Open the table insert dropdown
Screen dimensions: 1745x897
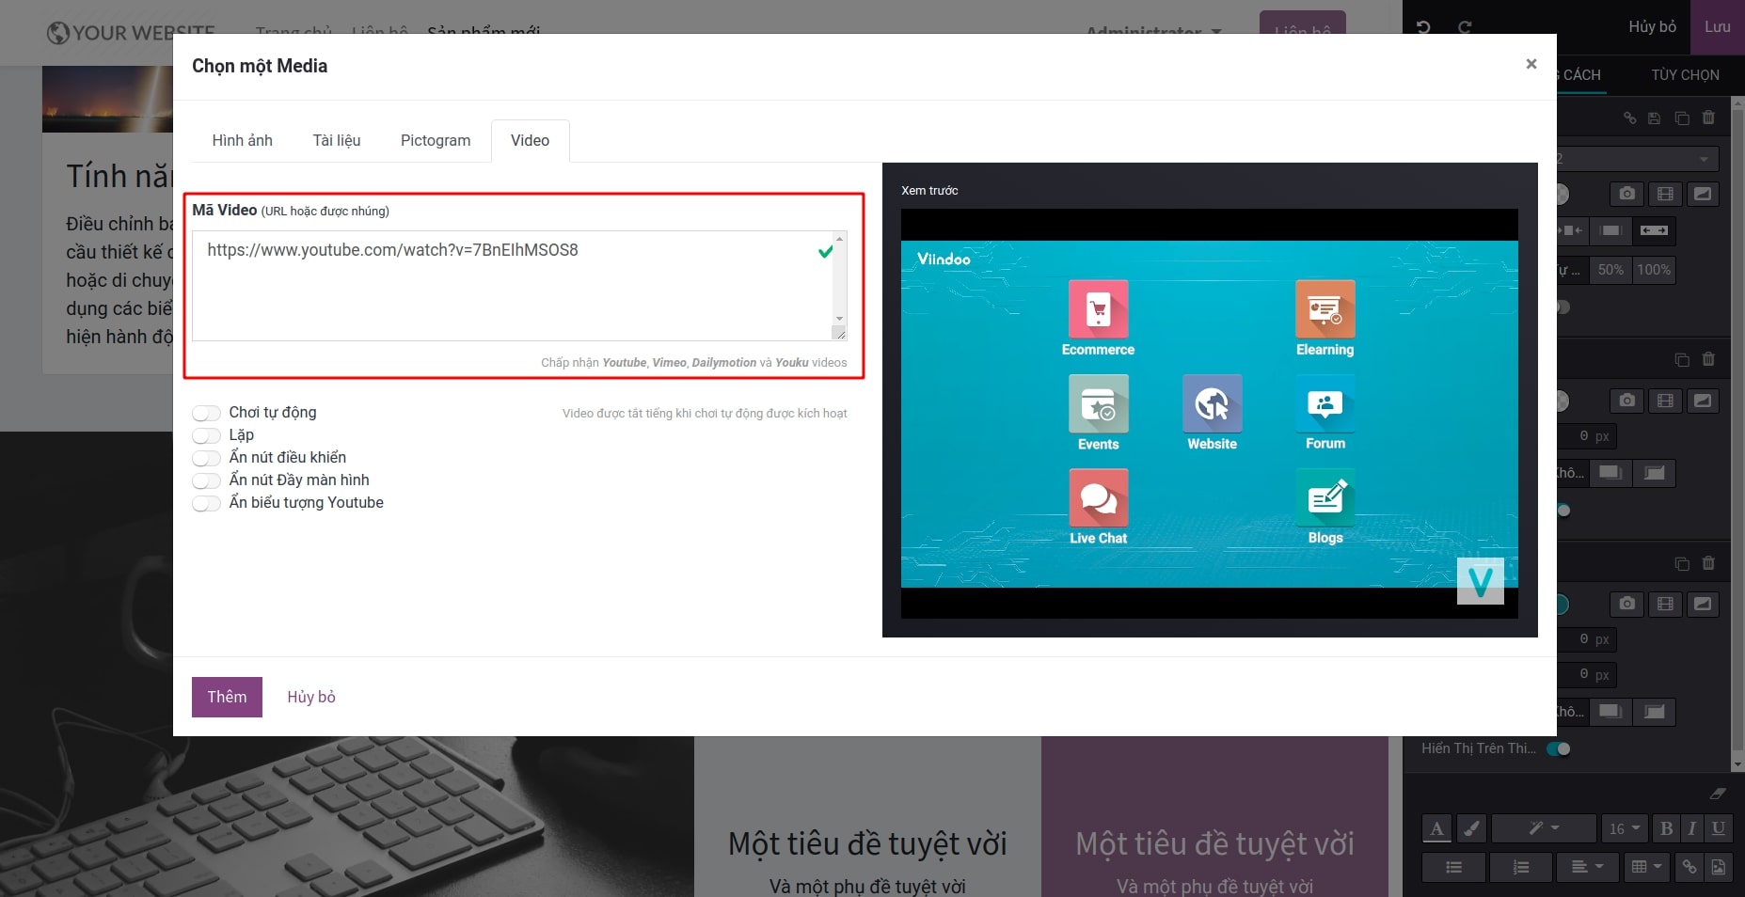click(1645, 867)
